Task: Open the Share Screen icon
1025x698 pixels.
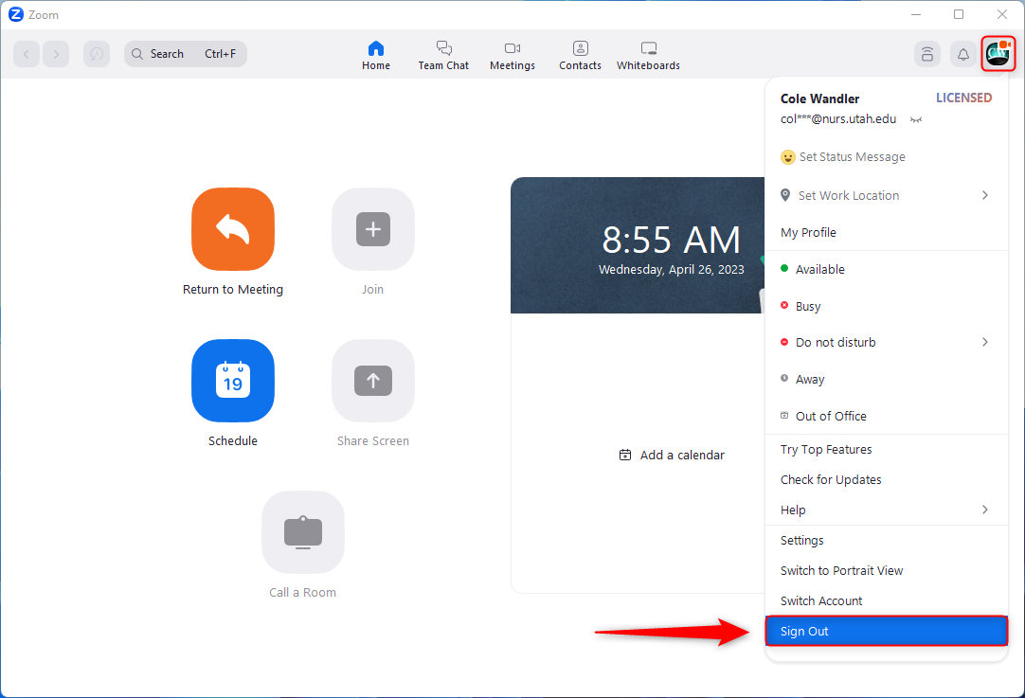Action: coord(373,381)
